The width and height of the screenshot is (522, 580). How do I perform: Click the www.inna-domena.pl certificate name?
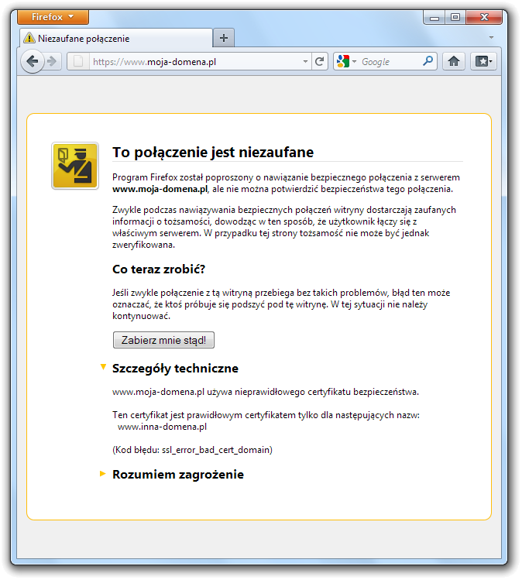tap(162, 427)
